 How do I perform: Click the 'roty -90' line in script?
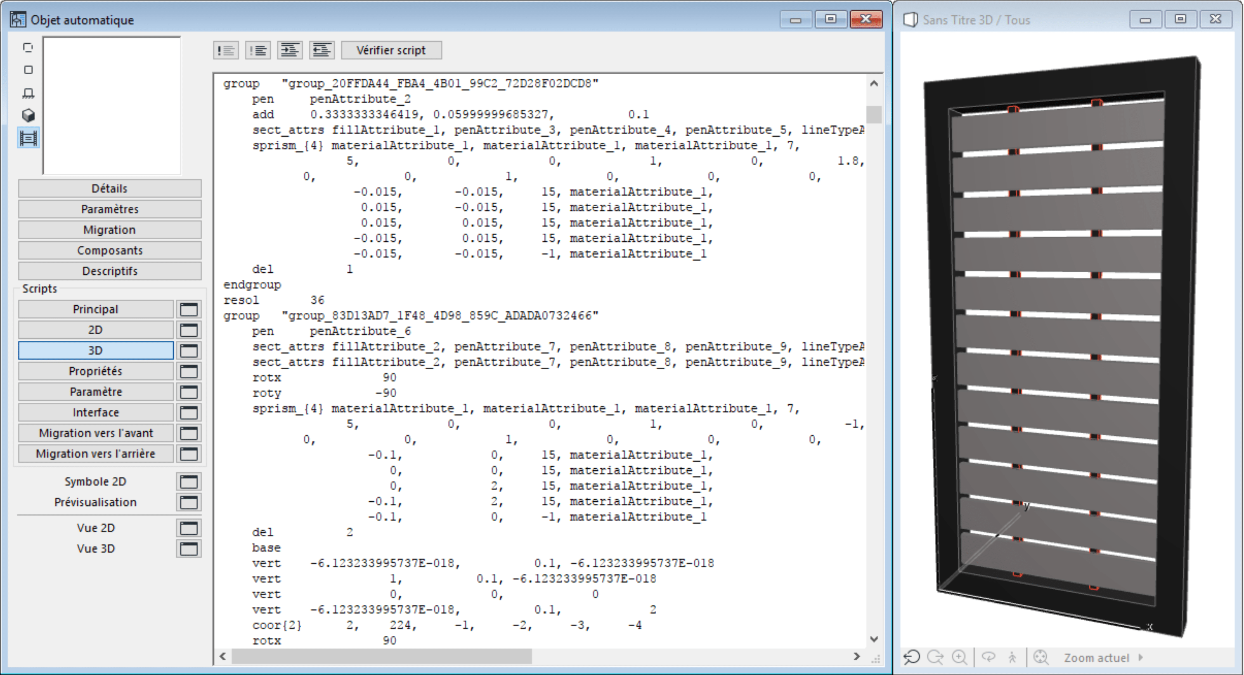coord(324,393)
